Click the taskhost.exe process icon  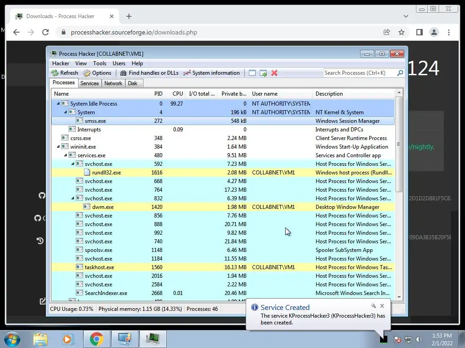(x=79, y=267)
